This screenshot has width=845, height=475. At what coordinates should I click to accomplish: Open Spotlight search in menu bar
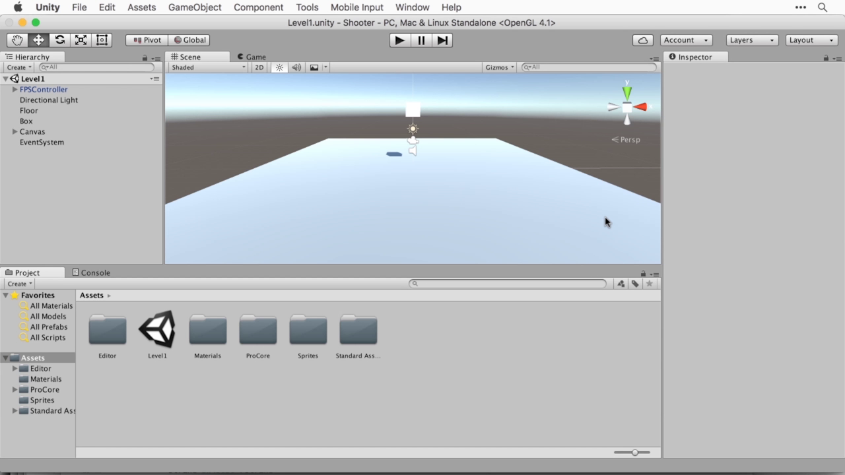coord(823,7)
